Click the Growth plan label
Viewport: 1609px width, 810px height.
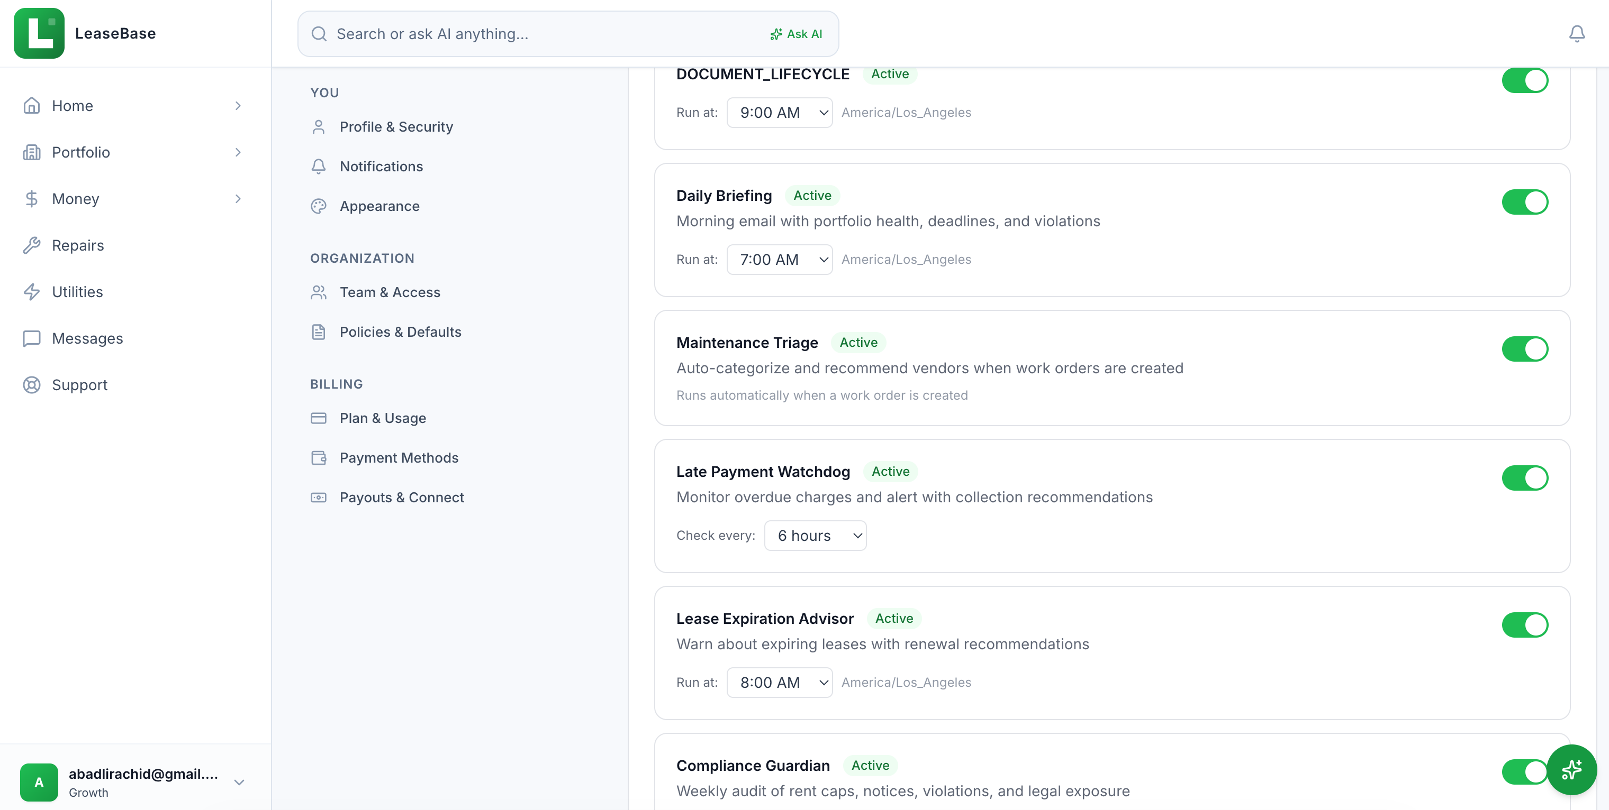pos(88,793)
